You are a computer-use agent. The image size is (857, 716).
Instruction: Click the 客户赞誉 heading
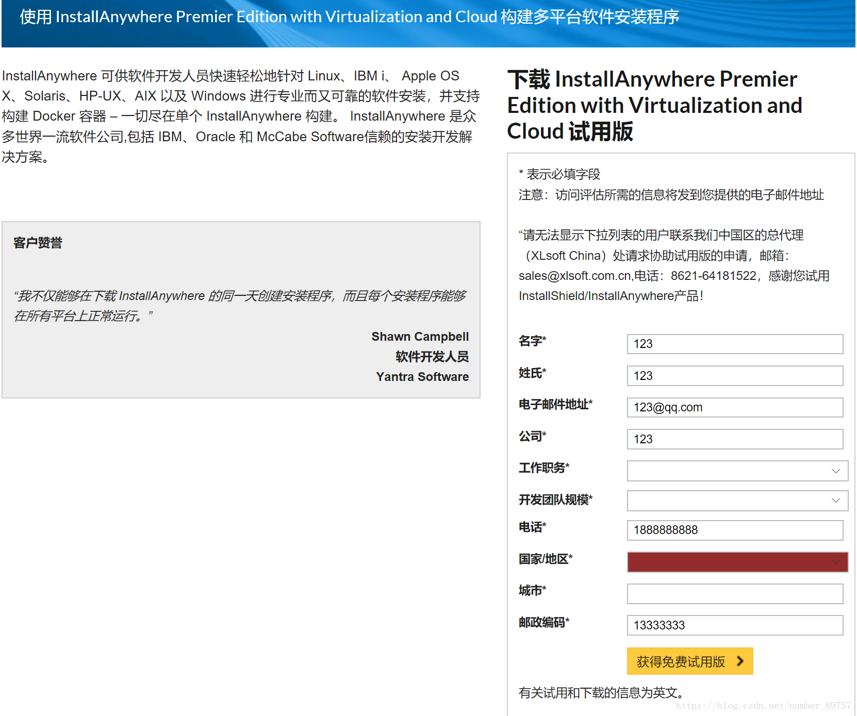tap(38, 243)
